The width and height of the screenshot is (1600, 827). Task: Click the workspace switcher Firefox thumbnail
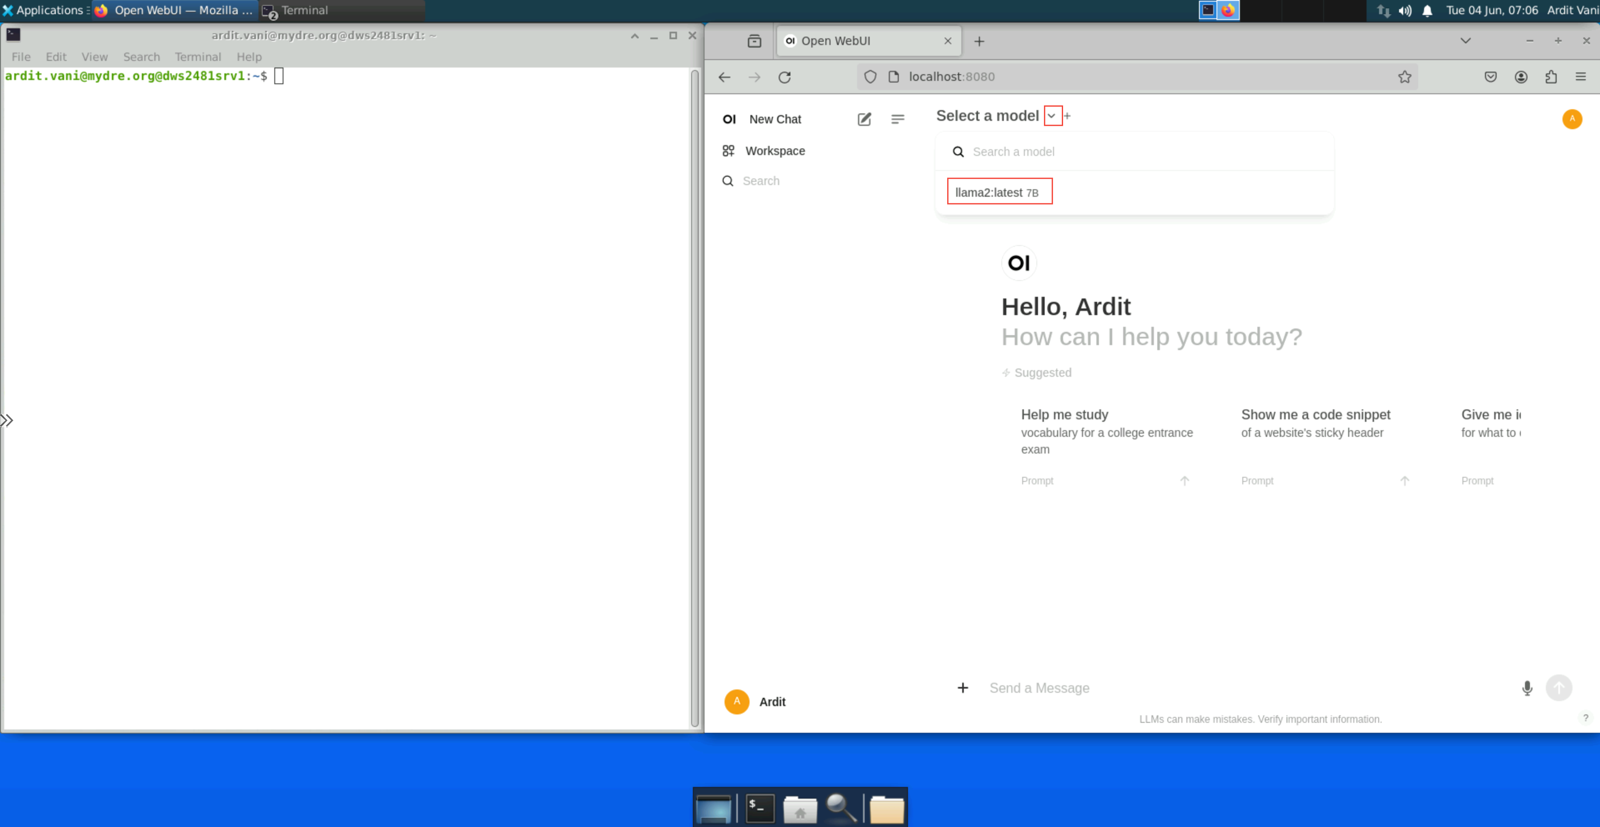1228,10
